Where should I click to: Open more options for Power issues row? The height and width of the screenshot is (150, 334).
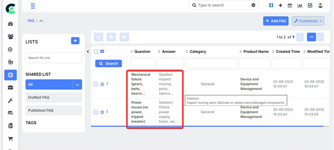point(107,112)
